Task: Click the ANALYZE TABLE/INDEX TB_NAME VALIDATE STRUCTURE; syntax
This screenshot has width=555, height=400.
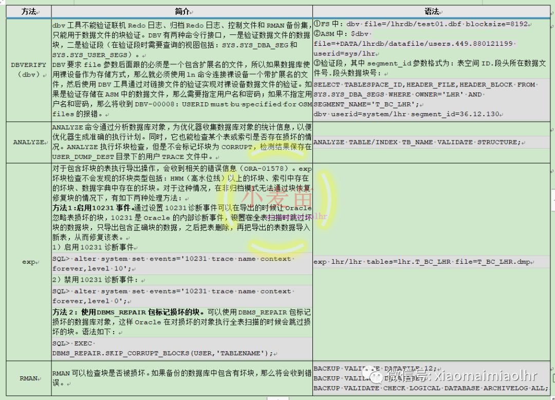Action: [x=417, y=142]
